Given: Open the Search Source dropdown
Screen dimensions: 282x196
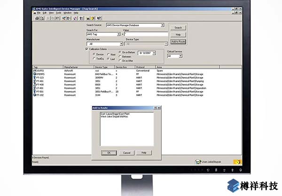Looking at the screenshot, I should pyautogui.click(x=162, y=25).
